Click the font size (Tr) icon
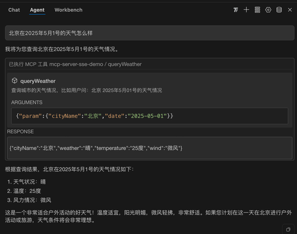The width and height of the screenshot is (297, 234). [x=236, y=10]
